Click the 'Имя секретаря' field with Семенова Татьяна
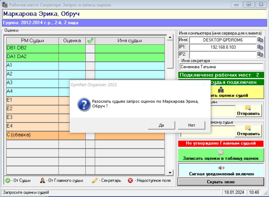 (x=221, y=67)
